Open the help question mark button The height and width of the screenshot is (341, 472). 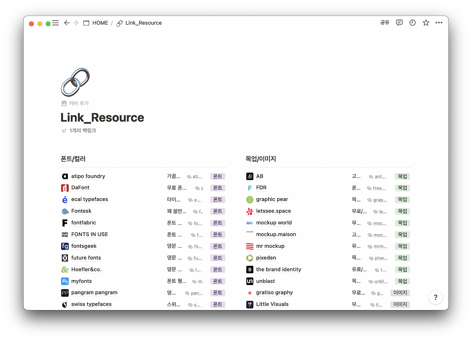435,298
